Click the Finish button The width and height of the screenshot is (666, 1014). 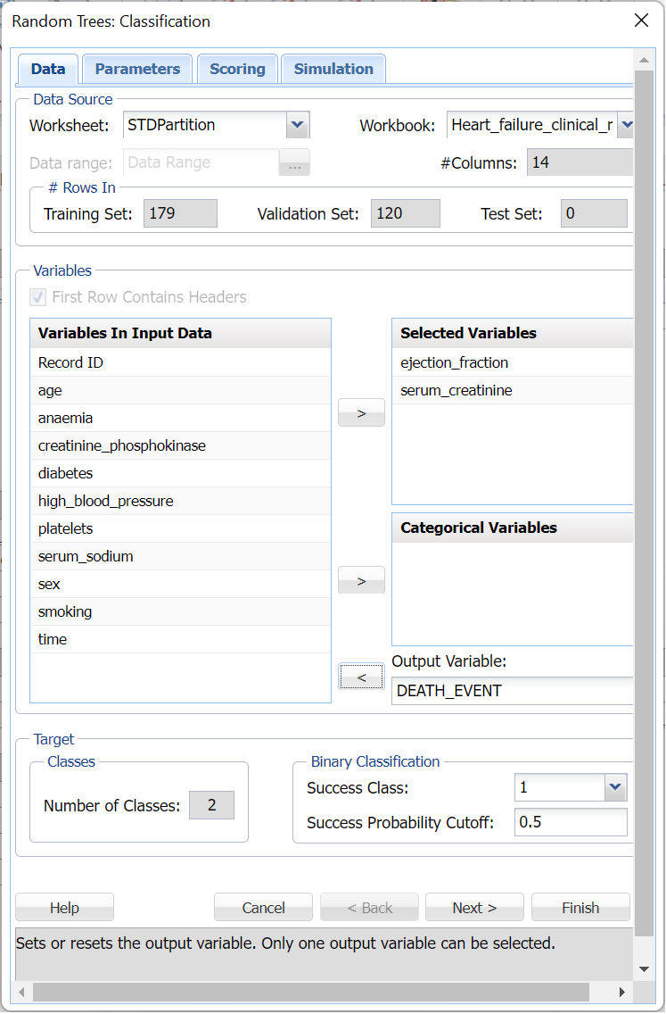click(580, 908)
